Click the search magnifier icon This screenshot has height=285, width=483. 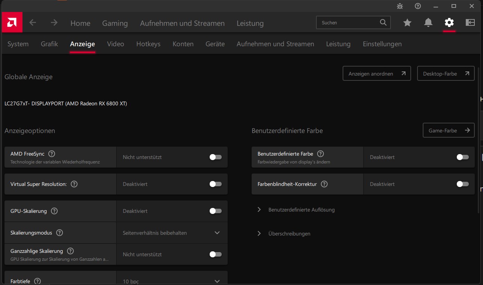pyautogui.click(x=383, y=22)
